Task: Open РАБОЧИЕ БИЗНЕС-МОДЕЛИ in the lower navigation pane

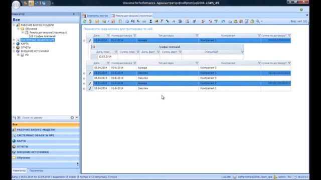Action: tap(46, 130)
